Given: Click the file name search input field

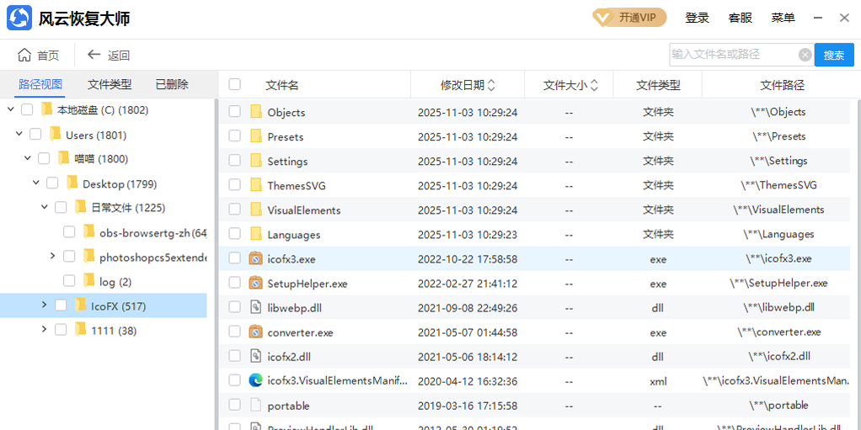Looking at the screenshot, I should click(x=731, y=55).
